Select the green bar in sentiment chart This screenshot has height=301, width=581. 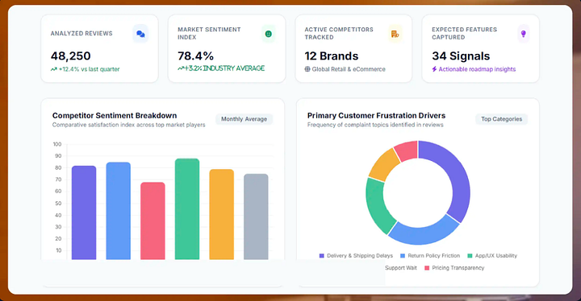(187, 209)
